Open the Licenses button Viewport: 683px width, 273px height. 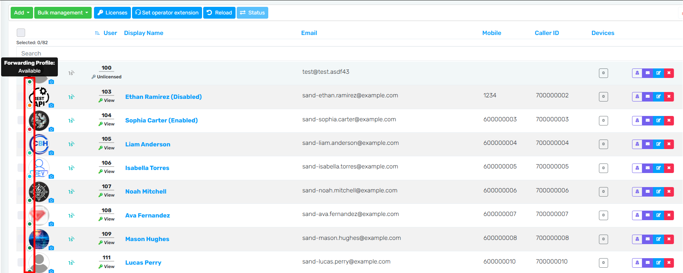pos(112,13)
